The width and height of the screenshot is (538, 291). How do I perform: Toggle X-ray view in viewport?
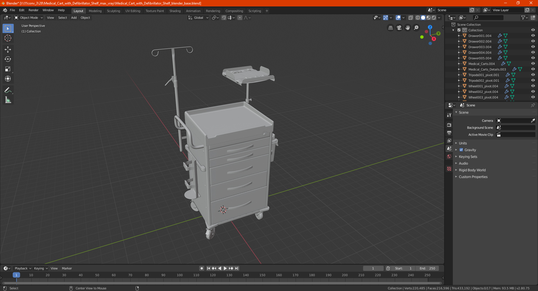coord(411,18)
